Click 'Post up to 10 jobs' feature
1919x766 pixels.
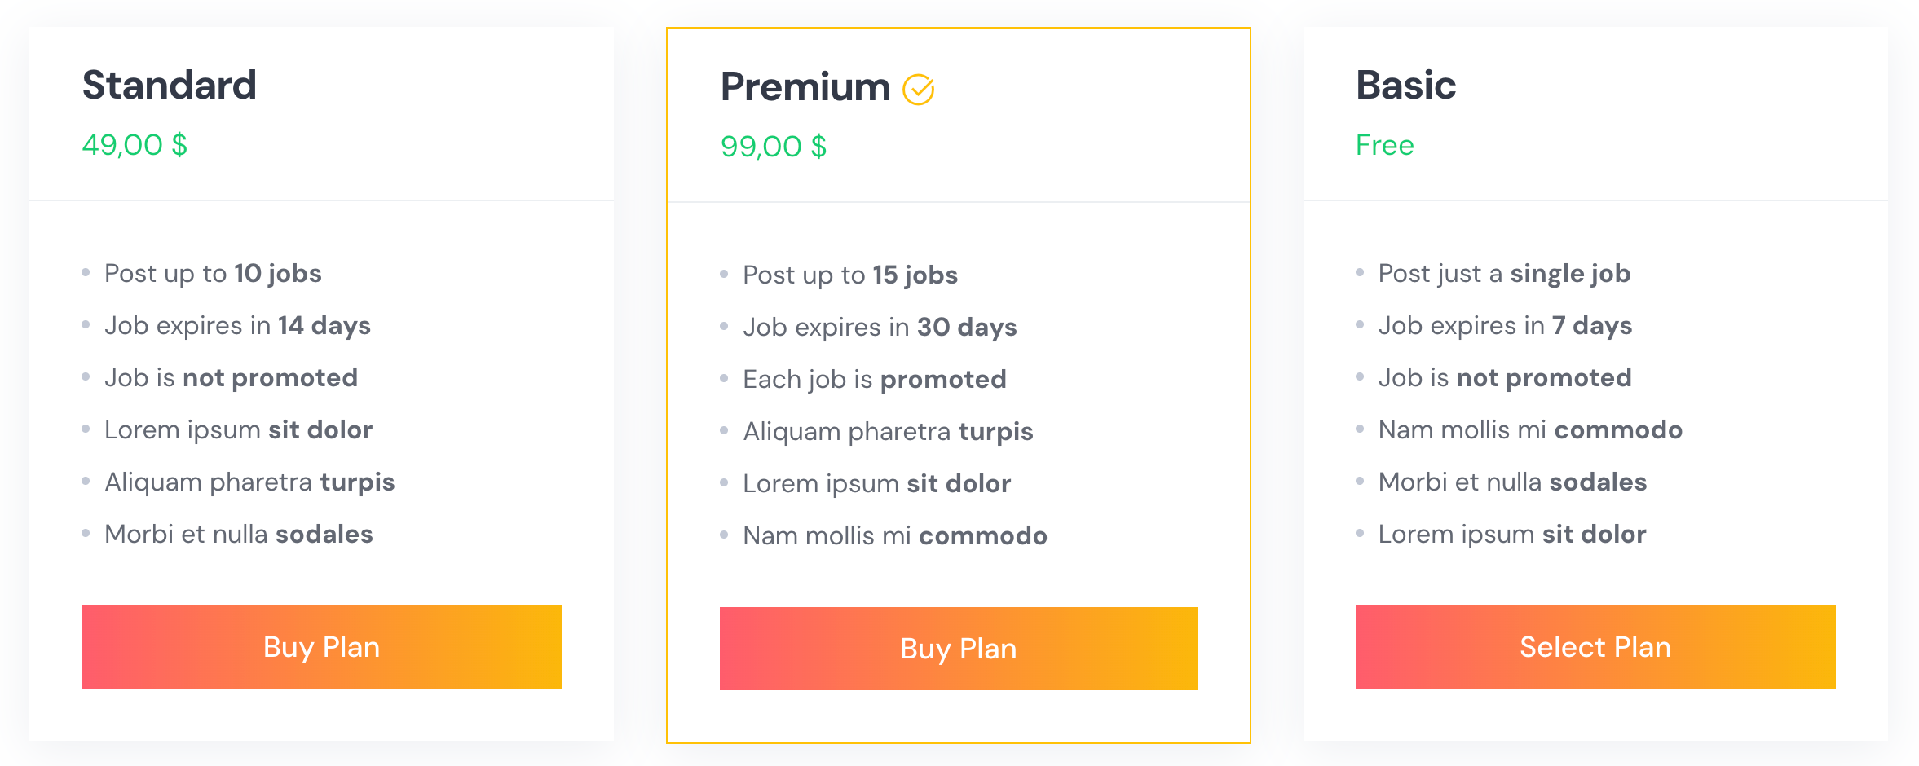[213, 274]
